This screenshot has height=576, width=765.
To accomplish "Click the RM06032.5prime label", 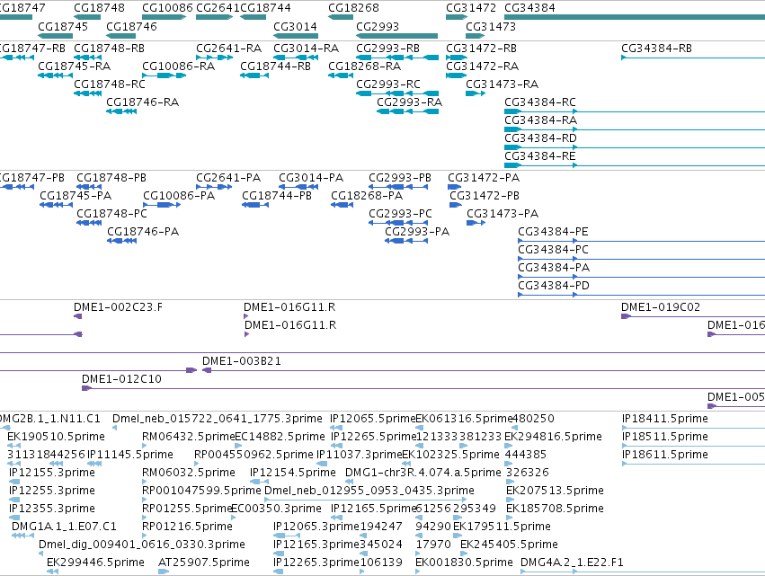I will coord(189,472).
